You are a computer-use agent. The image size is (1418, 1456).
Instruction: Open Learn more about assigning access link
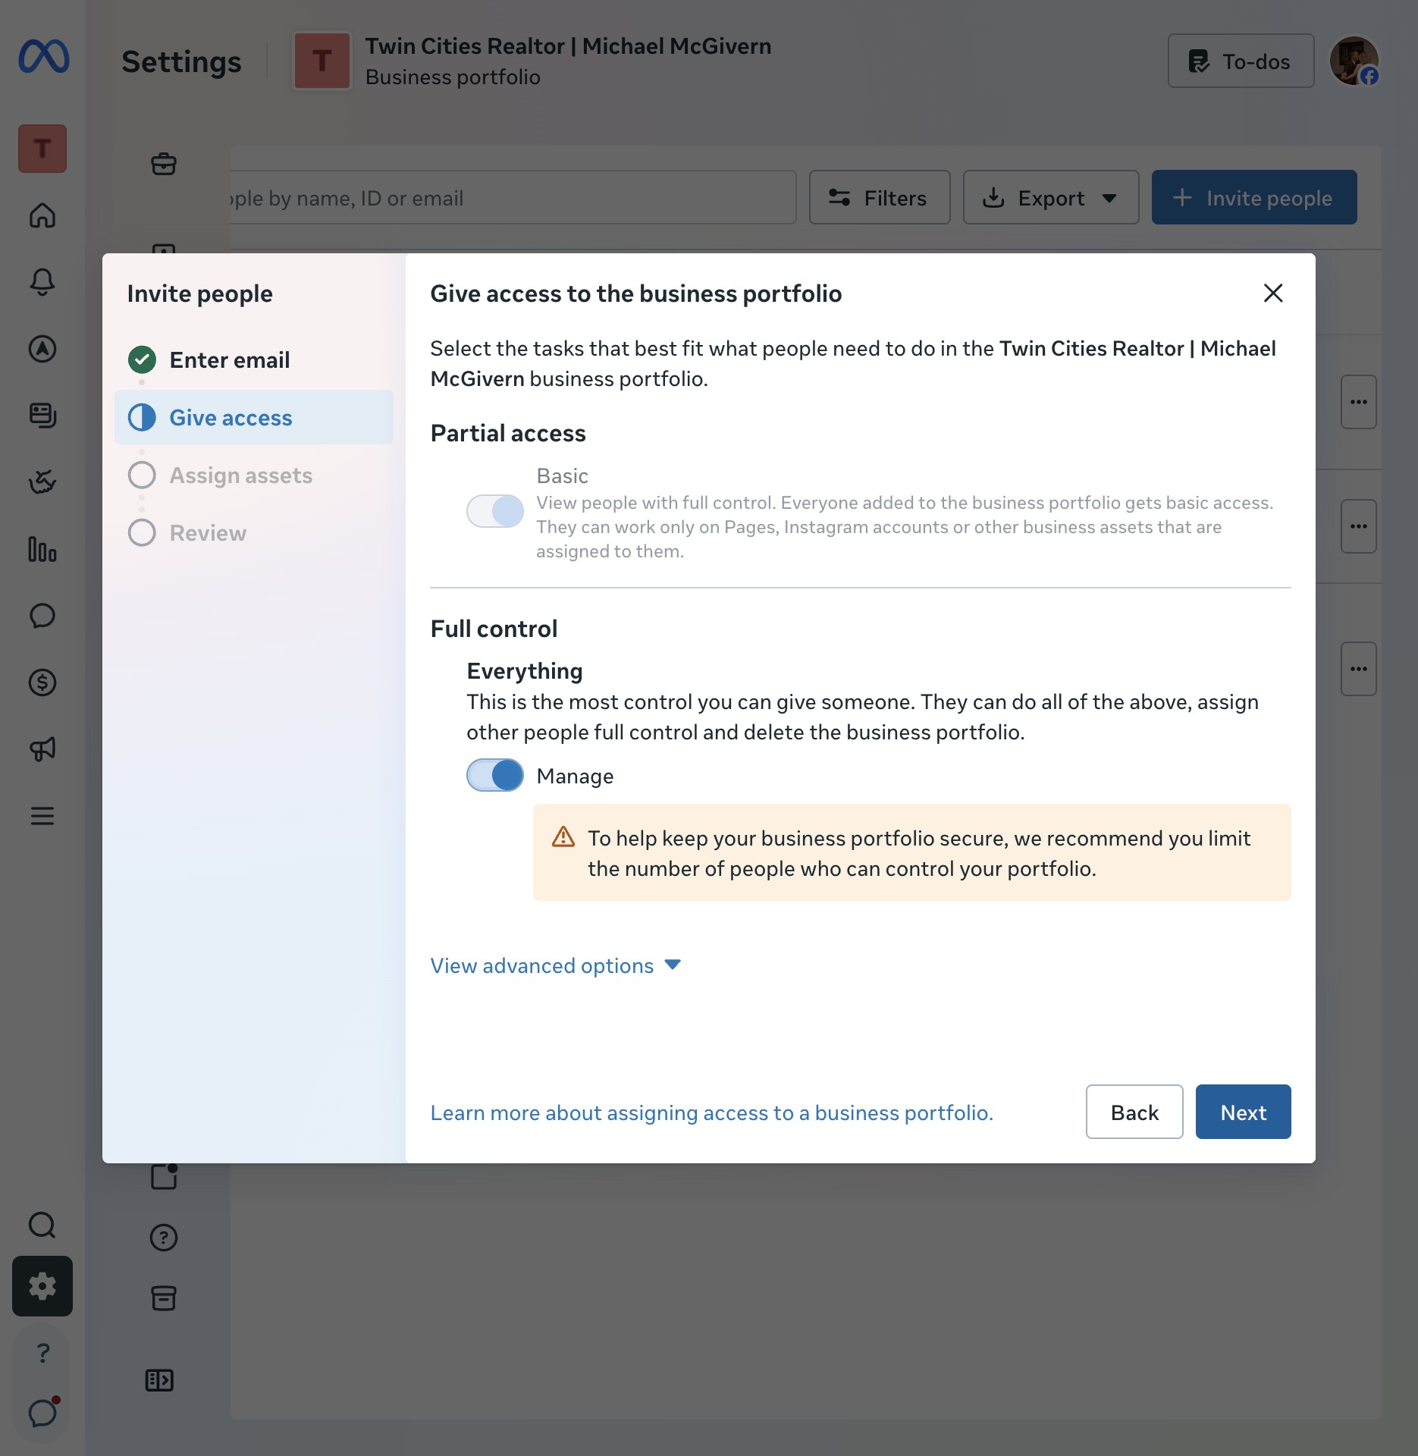711,1112
